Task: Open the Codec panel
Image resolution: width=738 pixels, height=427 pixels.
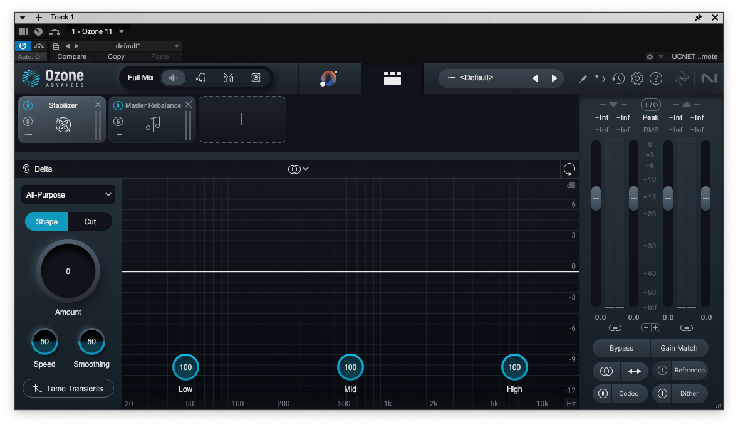Action: point(628,394)
